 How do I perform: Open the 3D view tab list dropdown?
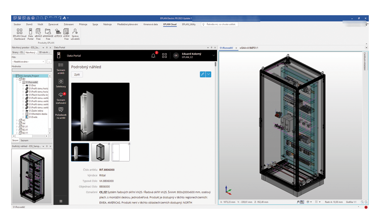pos(367,48)
